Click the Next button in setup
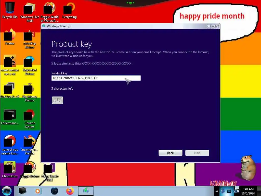261x196 pixels. point(197,153)
